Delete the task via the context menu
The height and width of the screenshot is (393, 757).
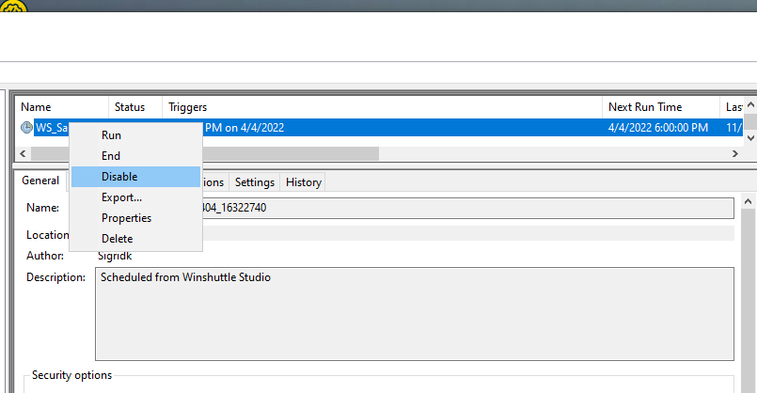click(118, 239)
